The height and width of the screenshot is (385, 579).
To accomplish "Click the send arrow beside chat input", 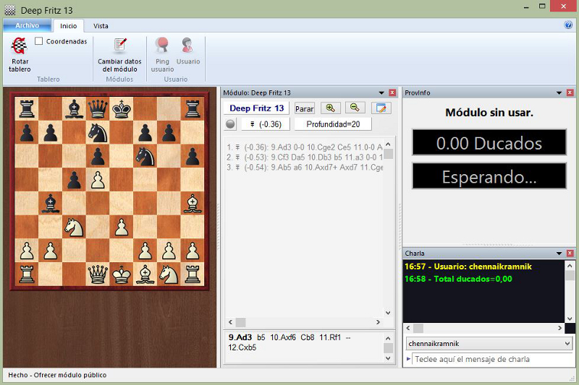I will click(x=408, y=359).
